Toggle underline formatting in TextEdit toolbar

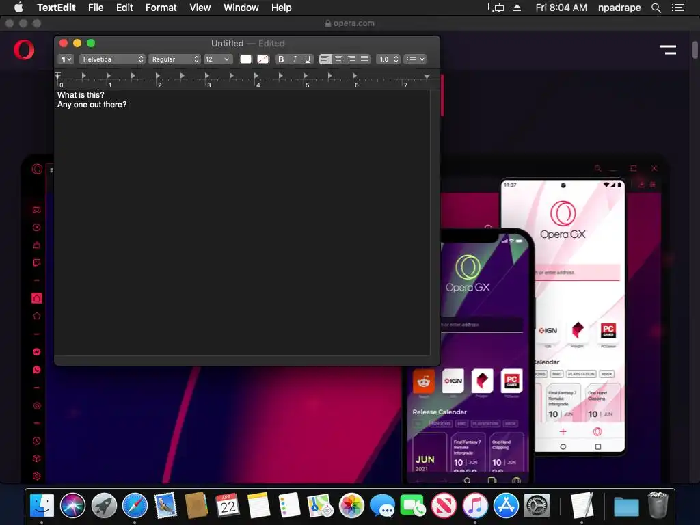pyautogui.click(x=307, y=59)
